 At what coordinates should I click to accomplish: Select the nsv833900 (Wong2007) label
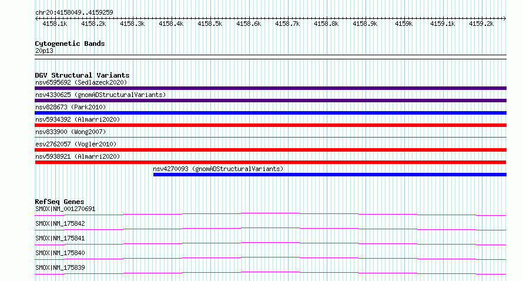[x=71, y=132]
